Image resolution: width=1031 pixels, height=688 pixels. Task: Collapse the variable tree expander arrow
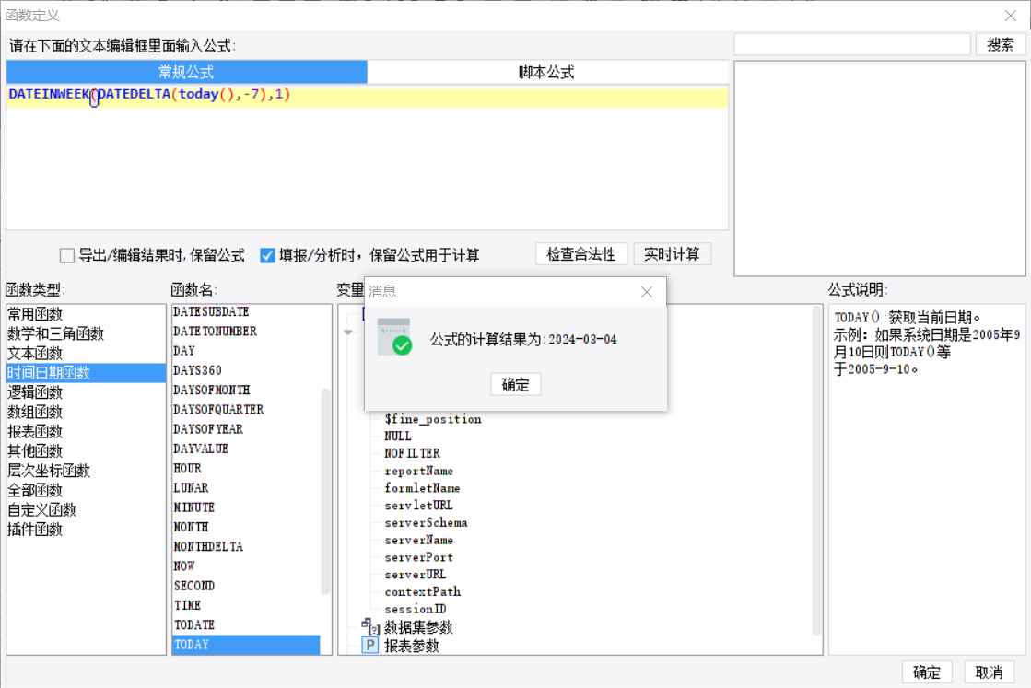click(x=348, y=332)
